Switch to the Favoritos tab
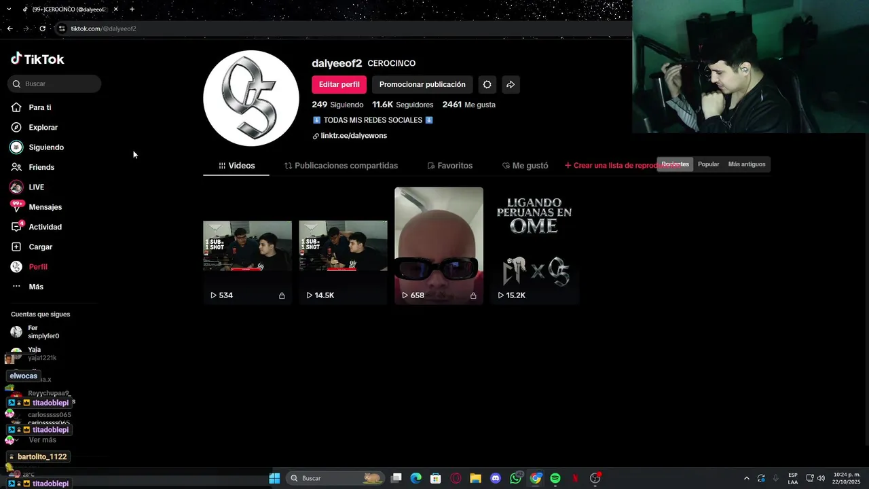 pos(449,166)
